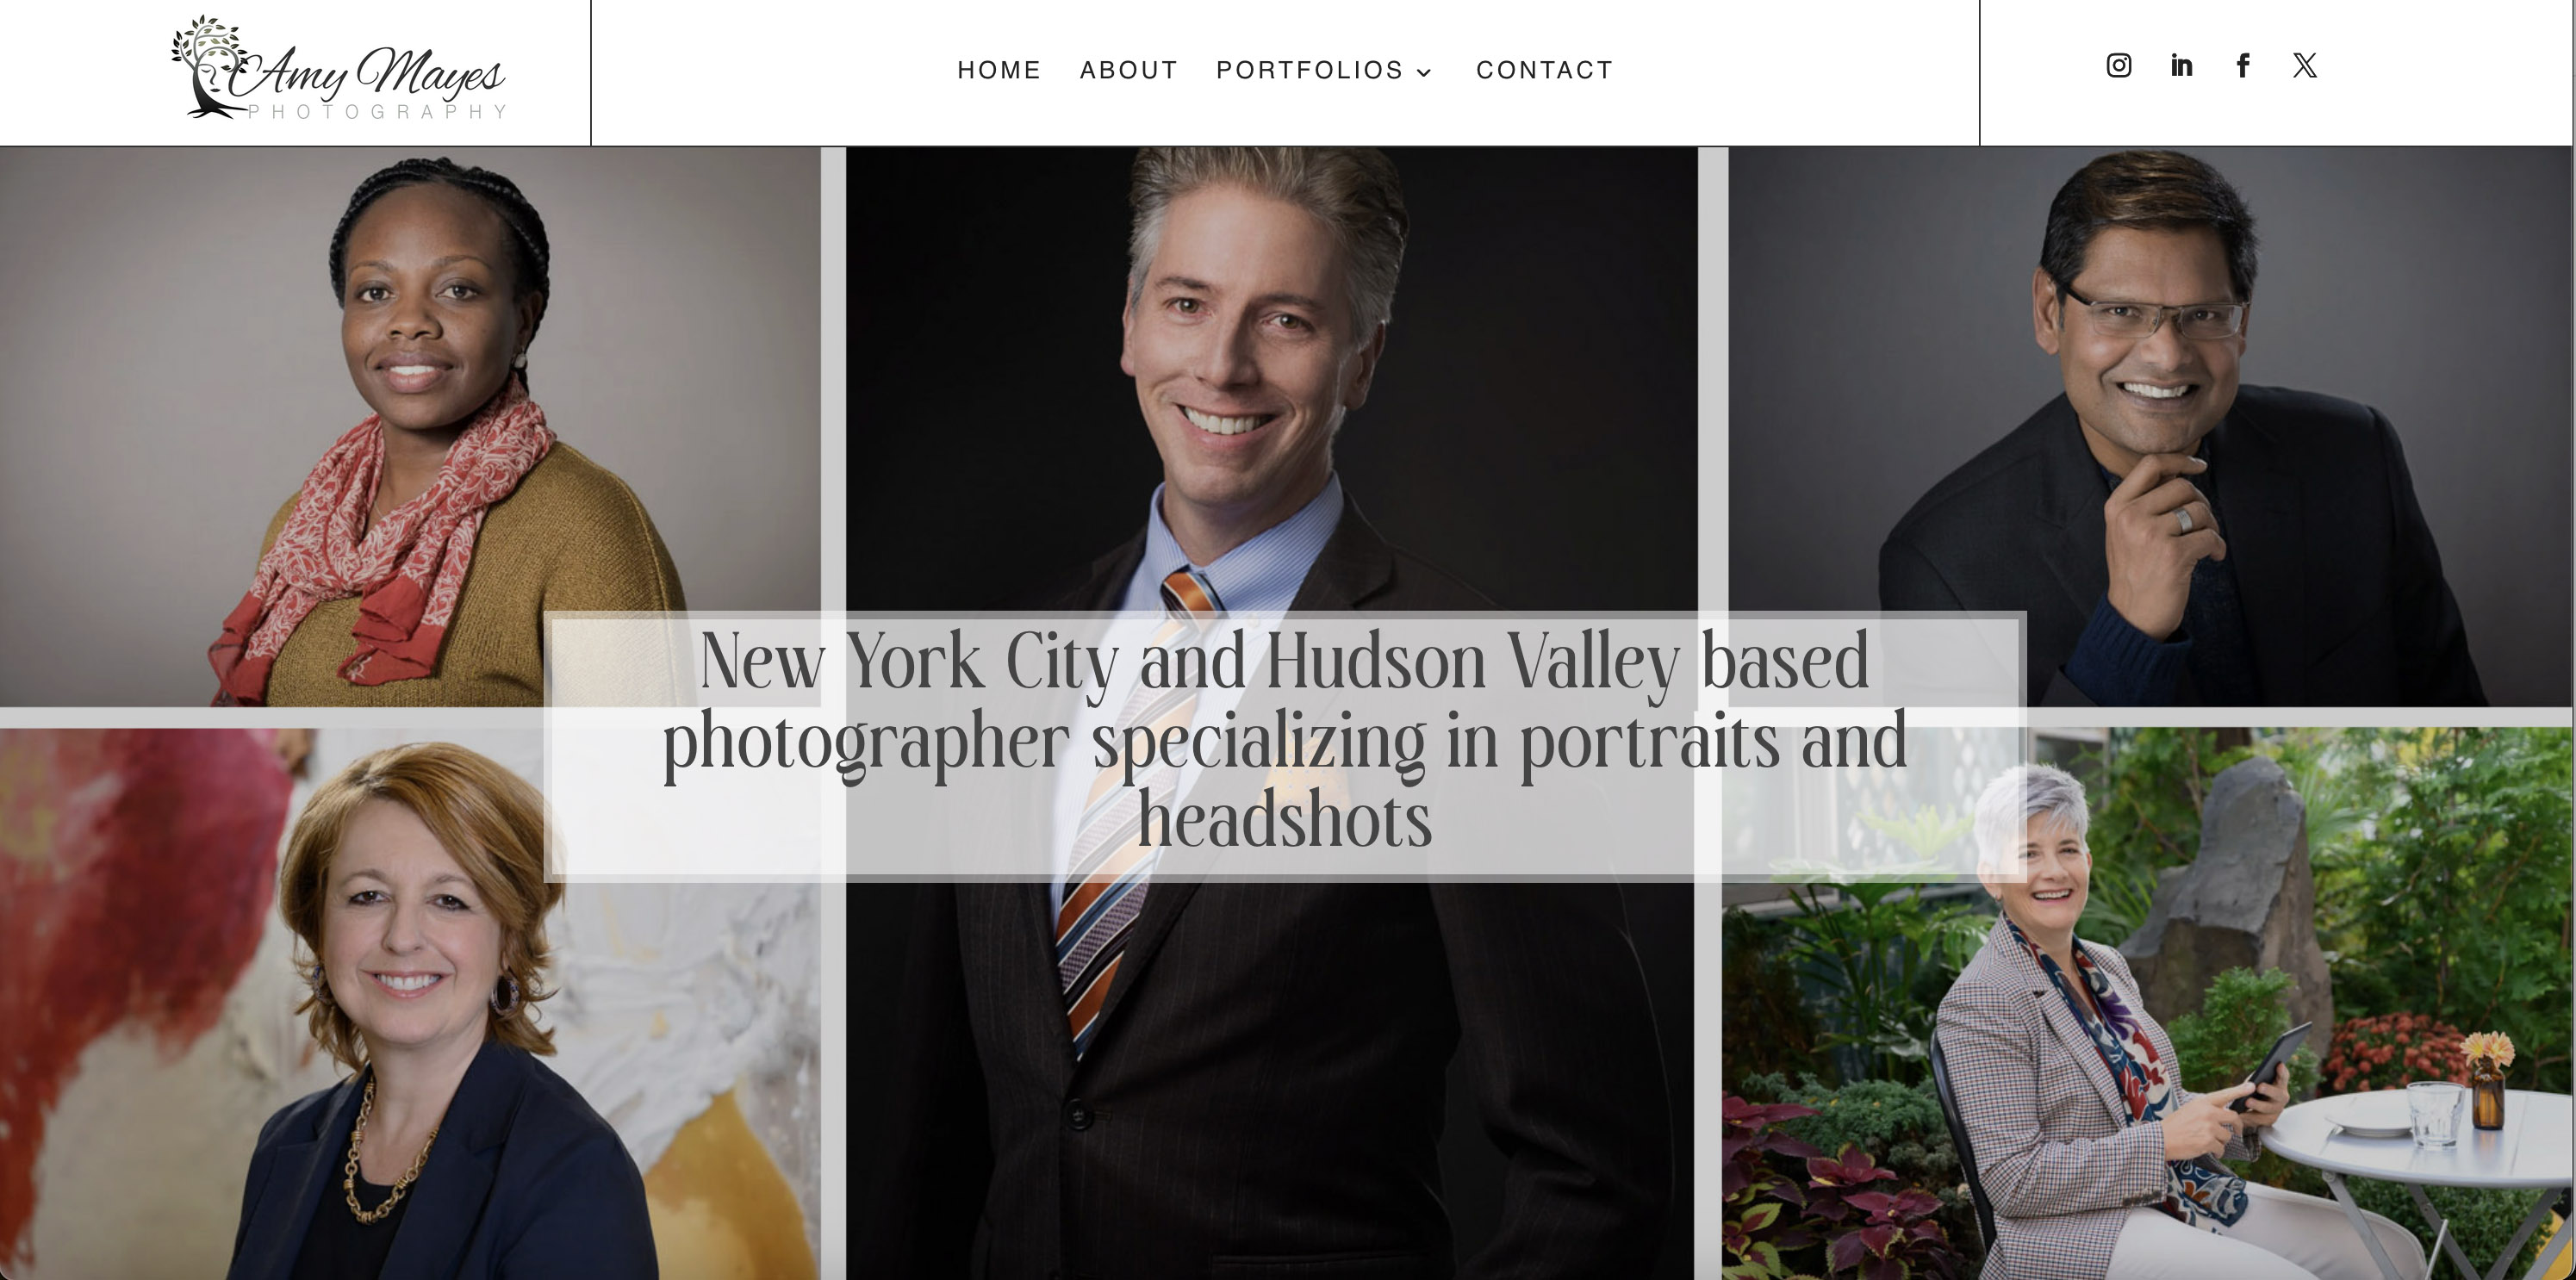2576x1280 pixels.
Task: Navigate to the Contact page
Action: pos(1545,70)
